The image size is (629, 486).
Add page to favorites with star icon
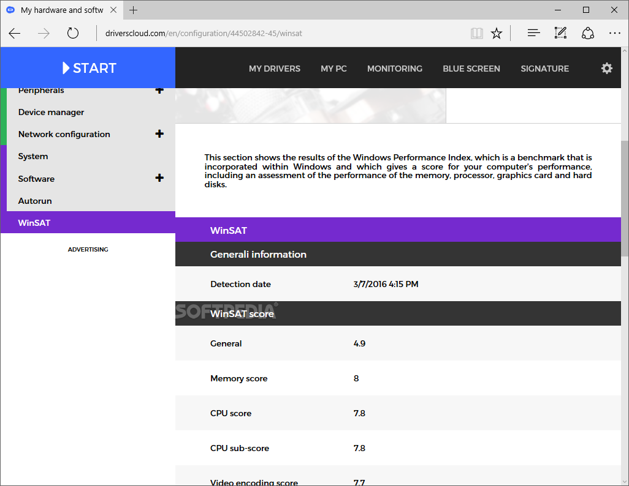tap(497, 33)
